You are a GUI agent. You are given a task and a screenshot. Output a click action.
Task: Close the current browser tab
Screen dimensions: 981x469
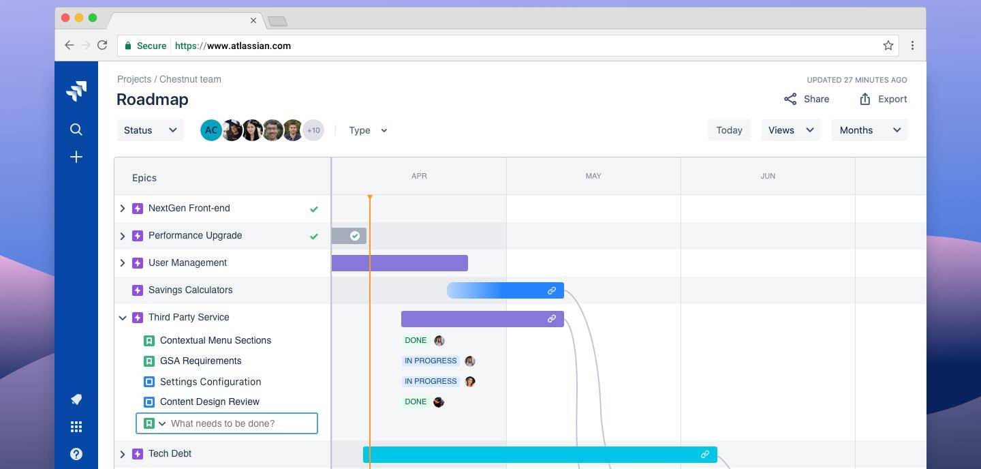[253, 20]
